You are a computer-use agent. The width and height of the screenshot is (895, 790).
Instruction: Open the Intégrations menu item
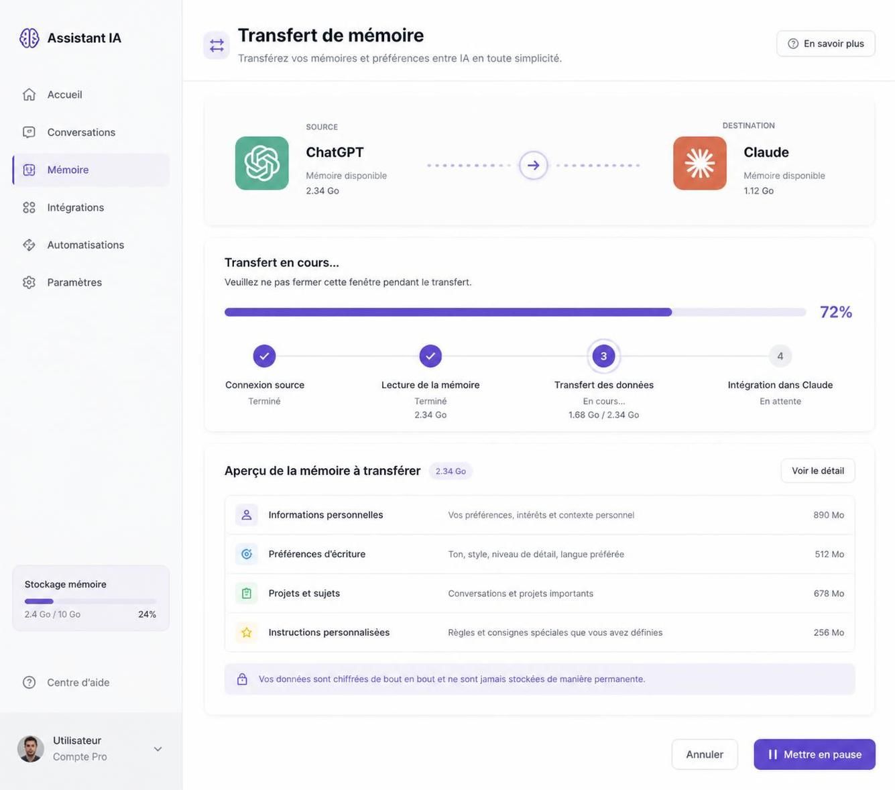91,207
